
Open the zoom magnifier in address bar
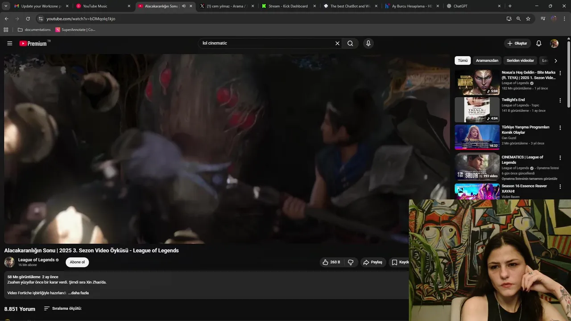(518, 19)
